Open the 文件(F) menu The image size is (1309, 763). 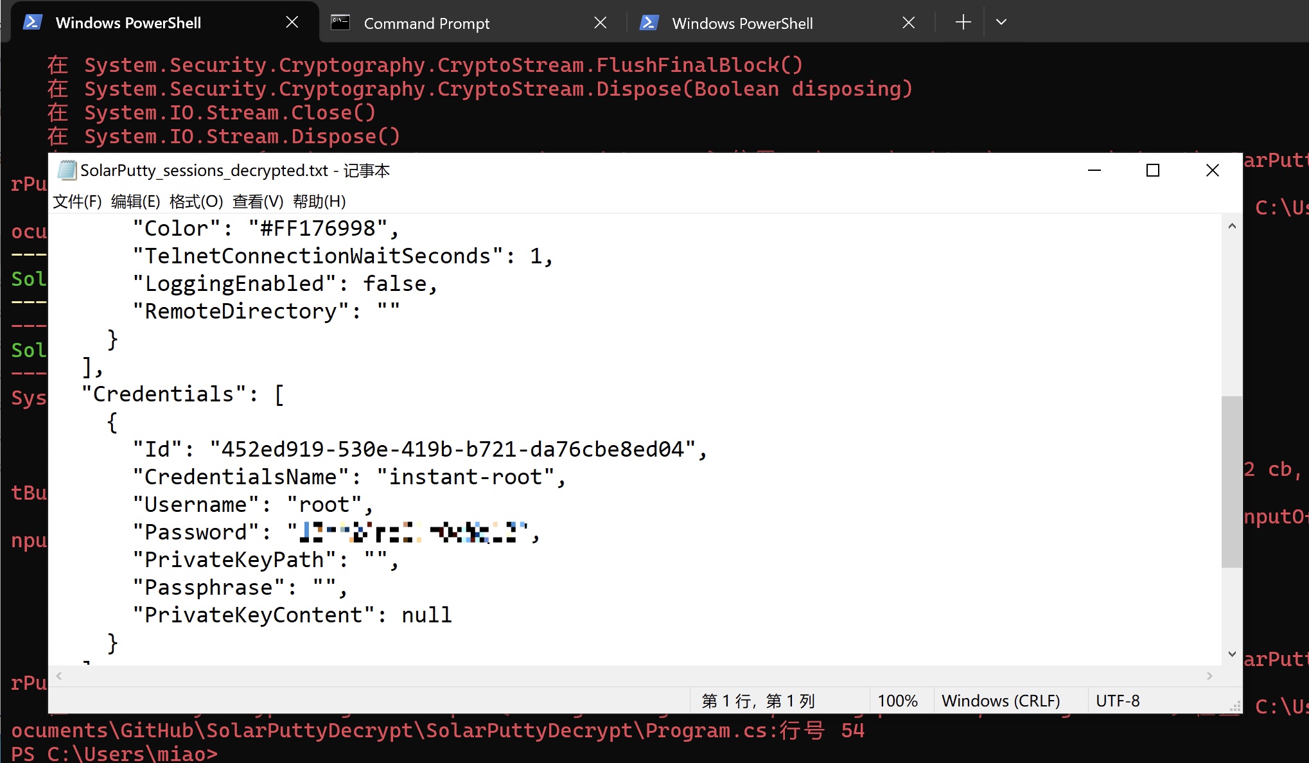pyautogui.click(x=77, y=202)
